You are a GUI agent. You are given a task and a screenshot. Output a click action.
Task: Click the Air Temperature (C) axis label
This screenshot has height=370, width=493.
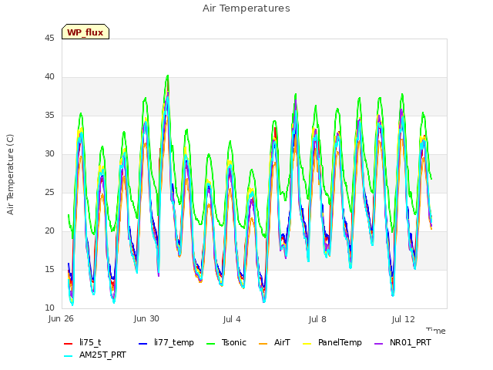tap(10, 174)
